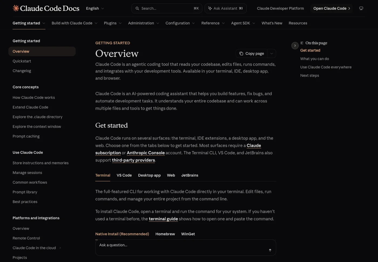This screenshot has width=378, height=262.
Task: Open the Plugins dropdown menu
Action: tap(113, 23)
